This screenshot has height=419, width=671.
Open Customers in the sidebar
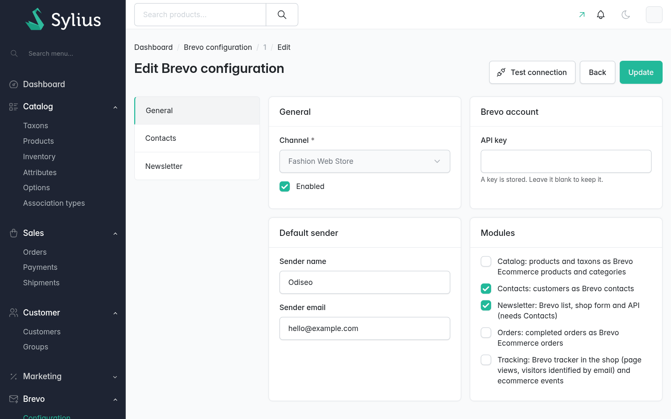point(42,332)
